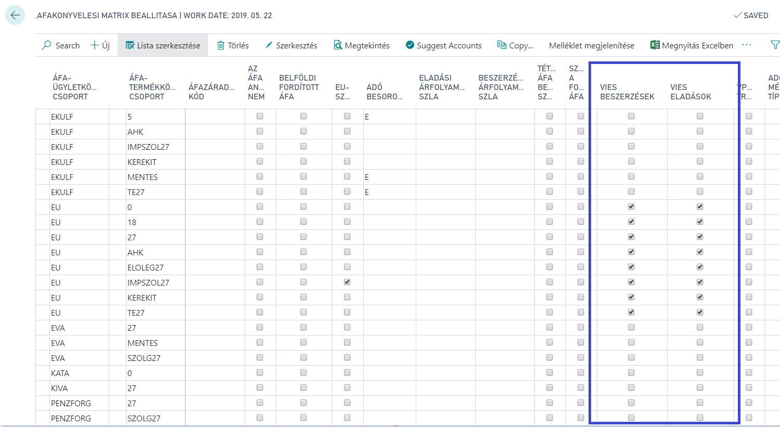Click the plus icon for Új

coord(94,45)
